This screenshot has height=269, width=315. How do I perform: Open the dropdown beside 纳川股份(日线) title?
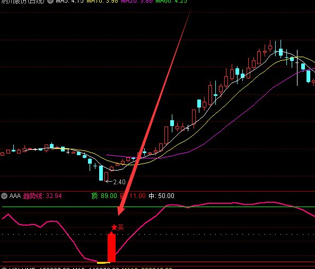(50, 2)
